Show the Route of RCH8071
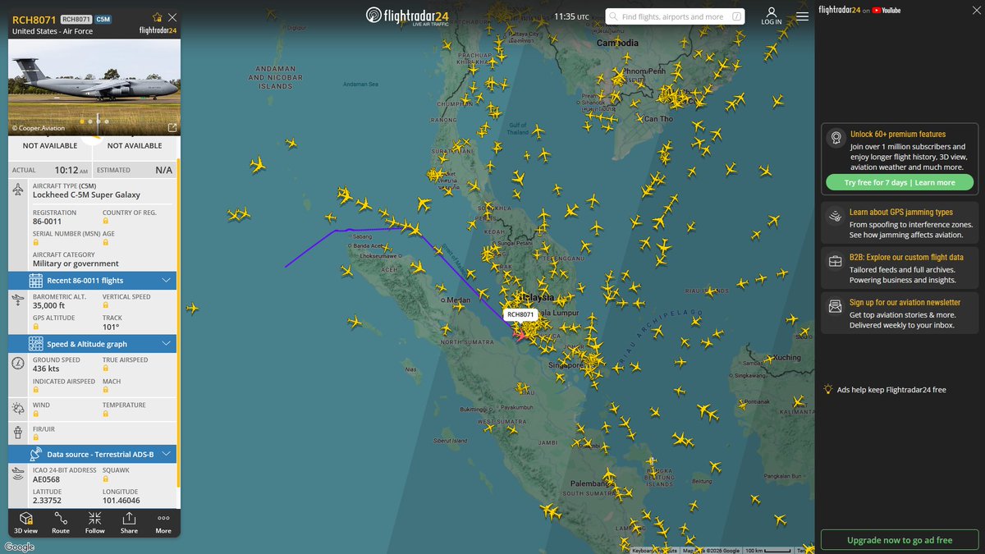 61,523
